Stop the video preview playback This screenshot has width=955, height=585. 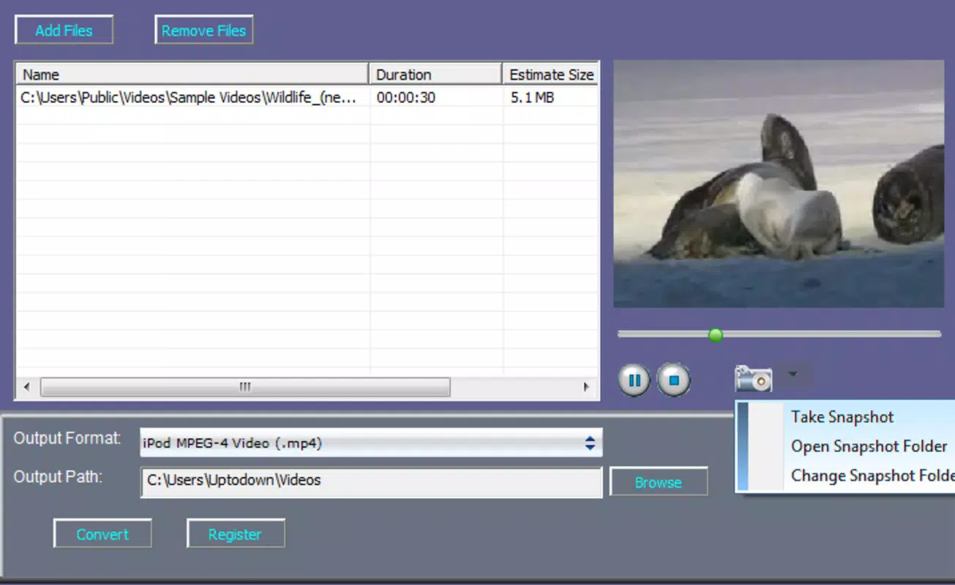(674, 380)
